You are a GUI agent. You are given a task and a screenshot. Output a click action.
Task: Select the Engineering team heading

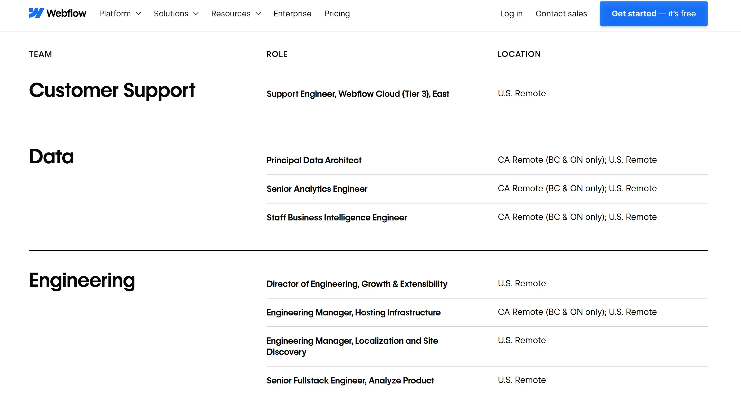pos(82,281)
